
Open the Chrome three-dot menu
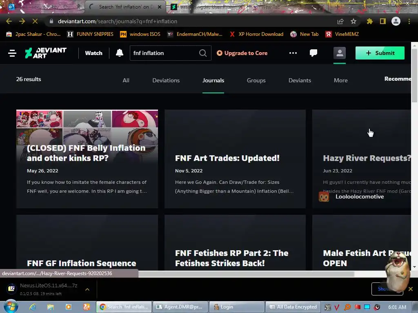[409, 21]
